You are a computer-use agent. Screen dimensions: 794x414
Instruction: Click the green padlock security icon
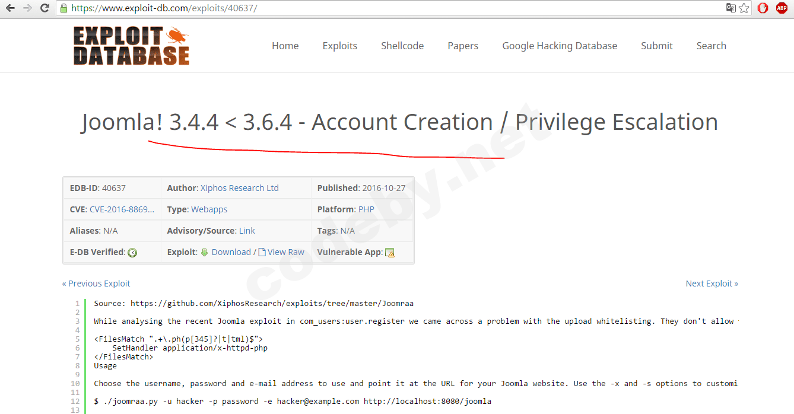[x=63, y=8]
